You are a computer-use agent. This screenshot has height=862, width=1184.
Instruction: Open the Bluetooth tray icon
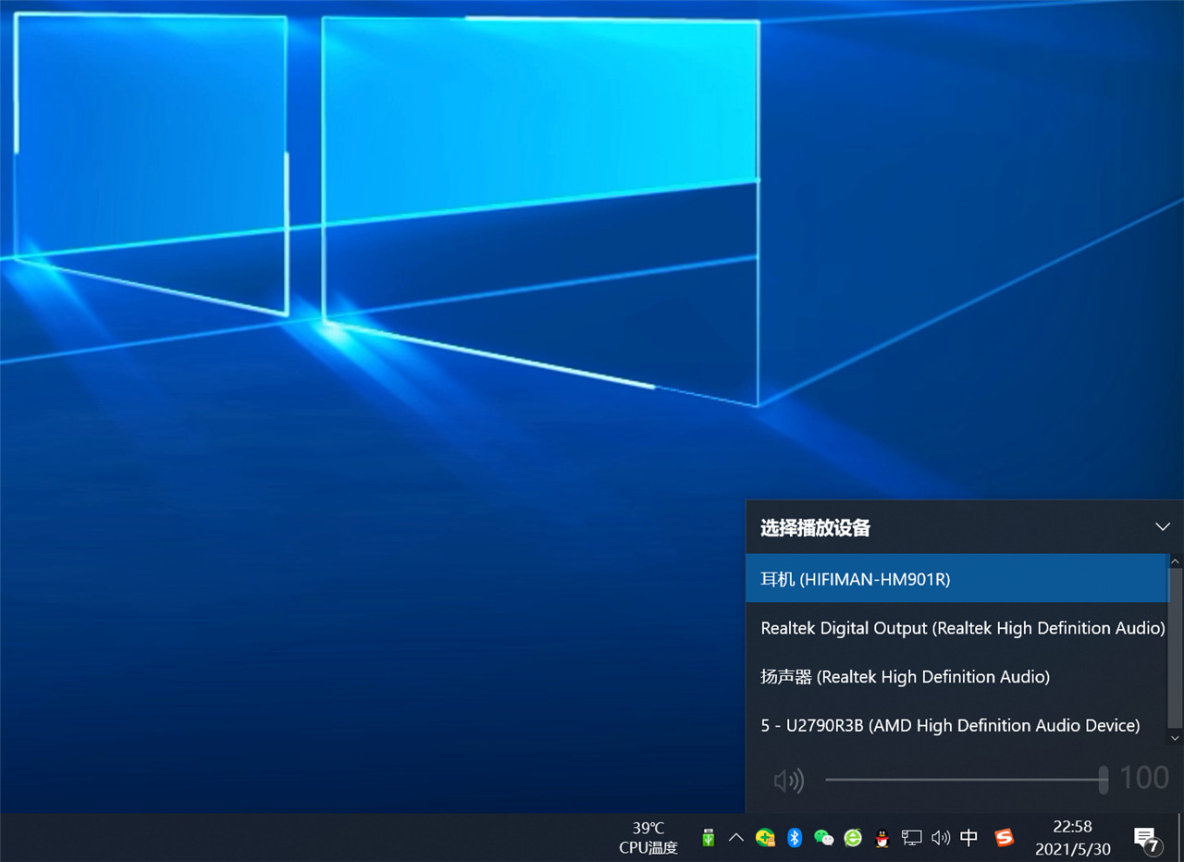tap(794, 838)
